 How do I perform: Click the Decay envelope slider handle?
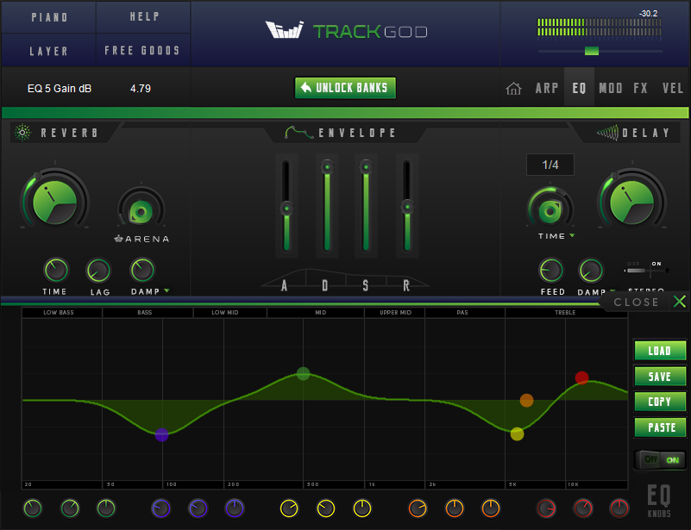pos(327,167)
